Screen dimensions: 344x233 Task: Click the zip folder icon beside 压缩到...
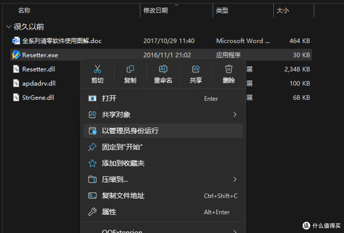pos(92,180)
